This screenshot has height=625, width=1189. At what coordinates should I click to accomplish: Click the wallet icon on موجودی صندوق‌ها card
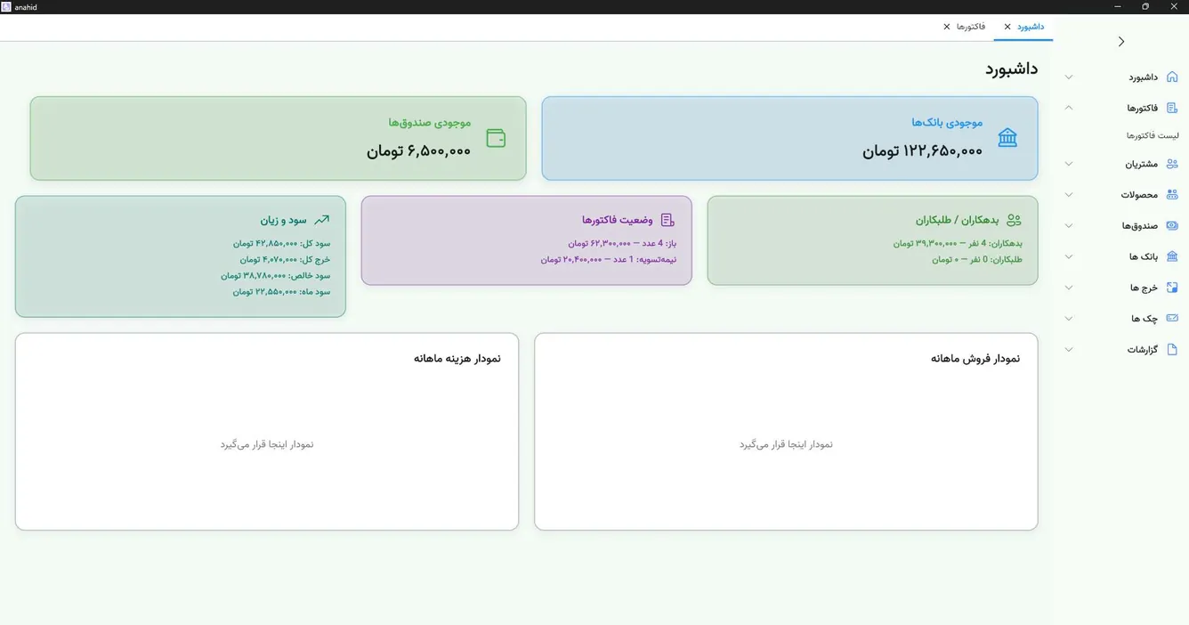[x=496, y=138]
